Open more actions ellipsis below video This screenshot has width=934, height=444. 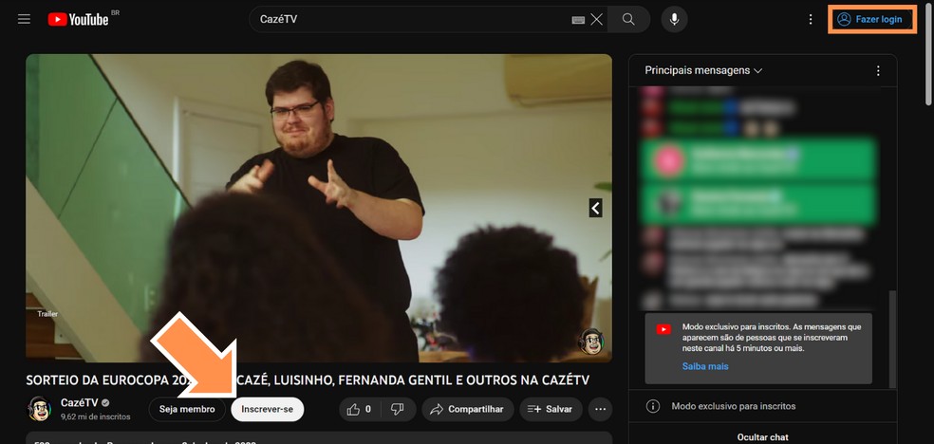click(600, 410)
